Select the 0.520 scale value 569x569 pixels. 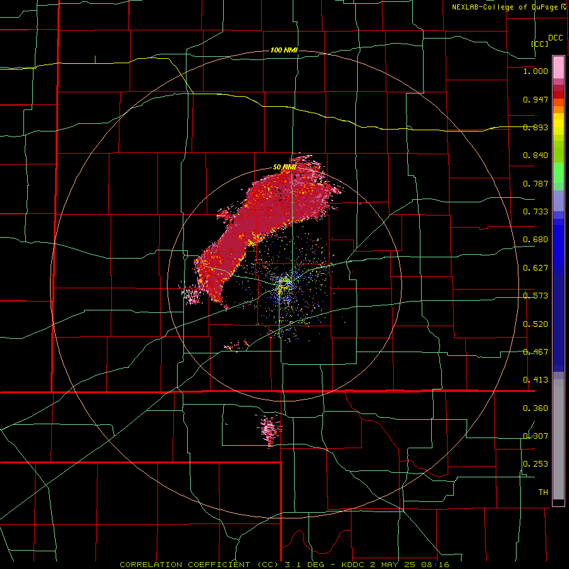coord(535,324)
